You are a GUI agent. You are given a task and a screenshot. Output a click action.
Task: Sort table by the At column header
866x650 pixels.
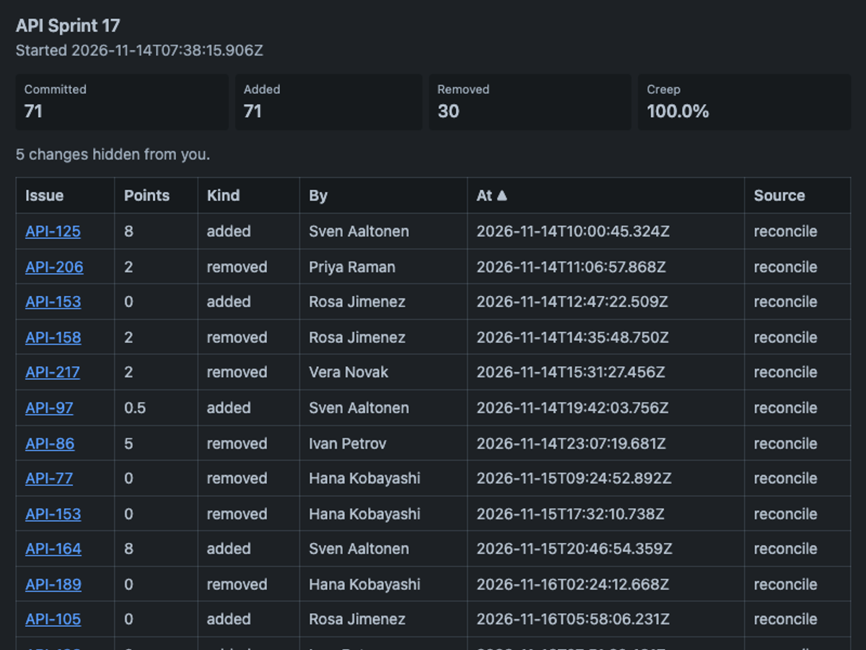605,196
